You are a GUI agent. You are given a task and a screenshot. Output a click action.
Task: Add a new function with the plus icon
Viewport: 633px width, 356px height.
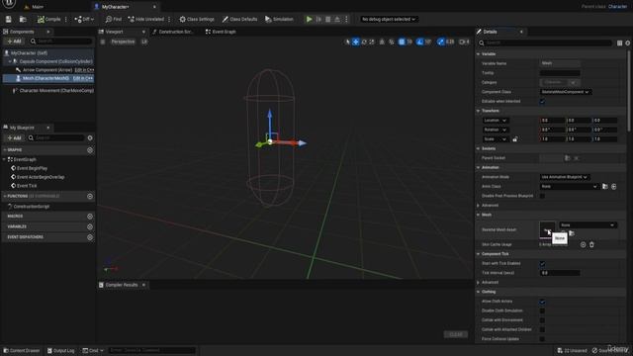click(90, 196)
